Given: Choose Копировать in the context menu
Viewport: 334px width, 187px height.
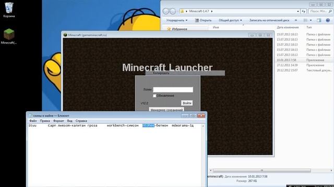Looking at the screenshot, I should (185, 73).
